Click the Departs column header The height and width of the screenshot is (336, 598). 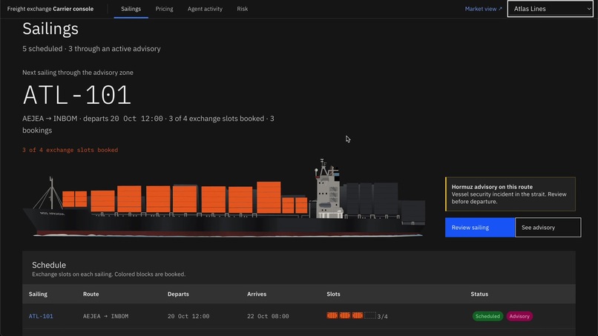click(178, 294)
